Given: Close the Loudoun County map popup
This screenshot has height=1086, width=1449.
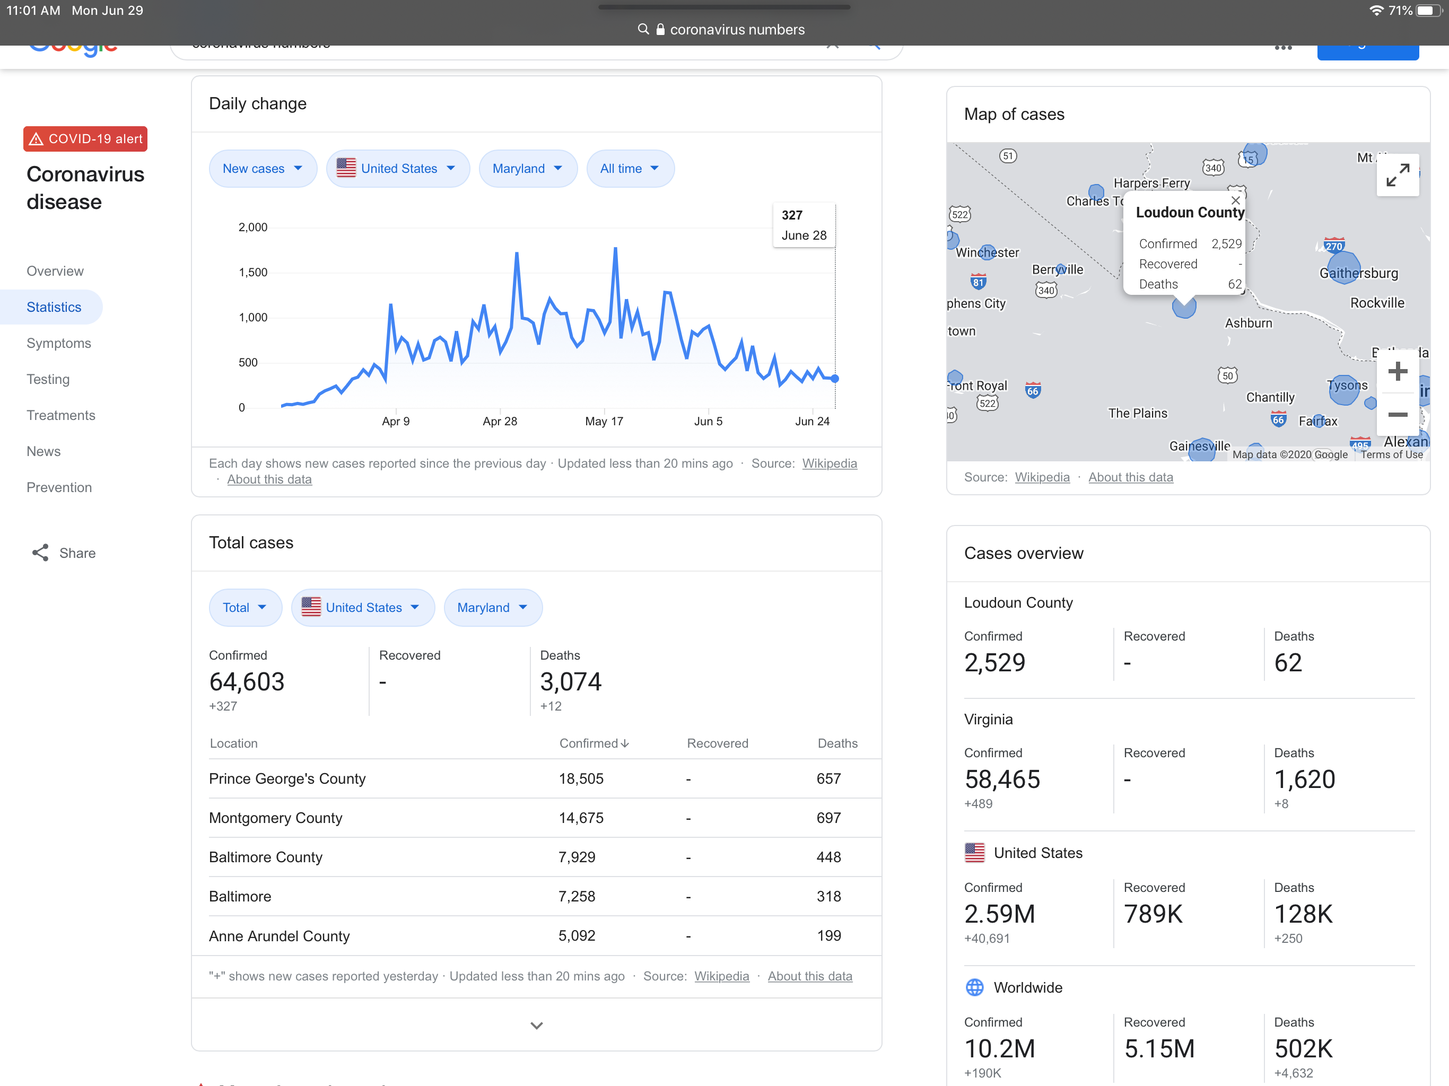Looking at the screenshot, I should point(1235,200).
